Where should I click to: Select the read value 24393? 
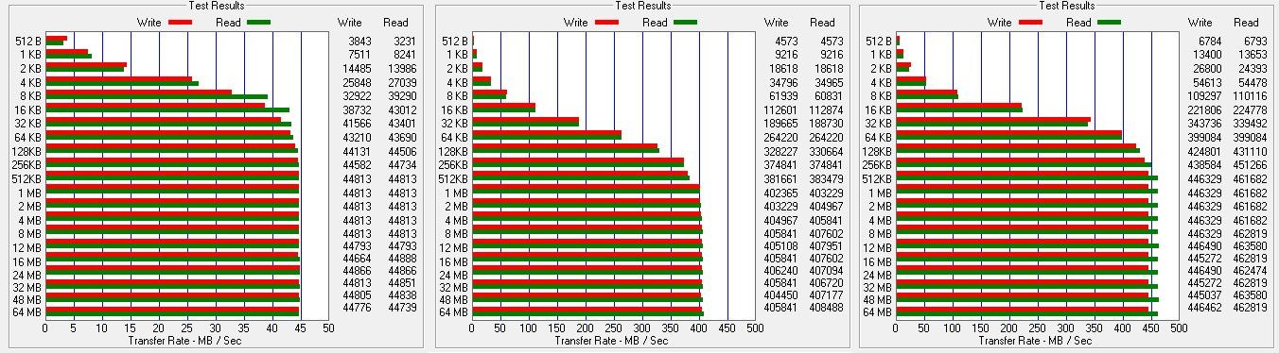click(1251, 68)
